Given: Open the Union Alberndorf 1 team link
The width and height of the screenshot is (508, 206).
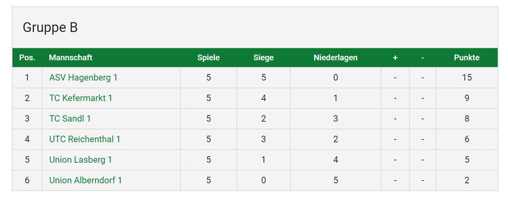Looking at the screenshot, I should (x=85, y=180).
